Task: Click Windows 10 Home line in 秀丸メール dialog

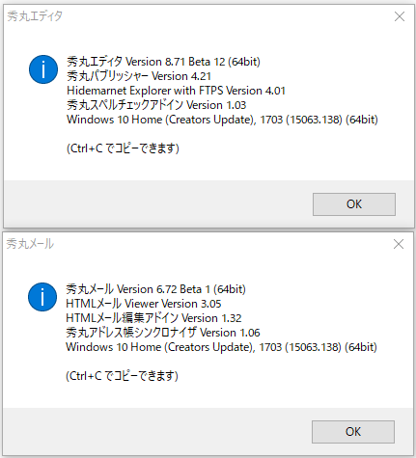Action: [x=221, y=347]
